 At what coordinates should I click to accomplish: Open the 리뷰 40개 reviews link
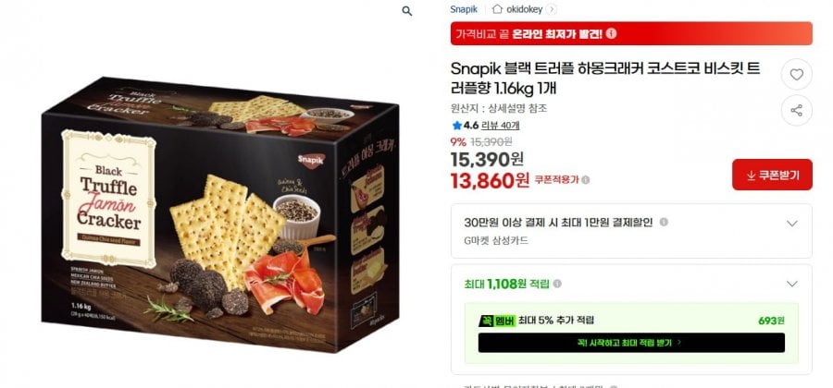pos(500,126)
